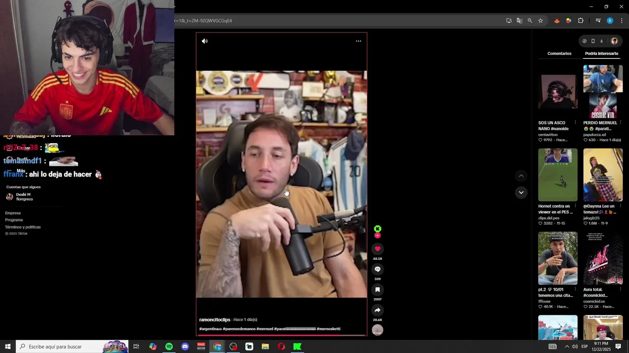Viewport: 629px width, 353px height.
Task: Open Spotify from the taskbar
Action: click(x=169, y=347)
